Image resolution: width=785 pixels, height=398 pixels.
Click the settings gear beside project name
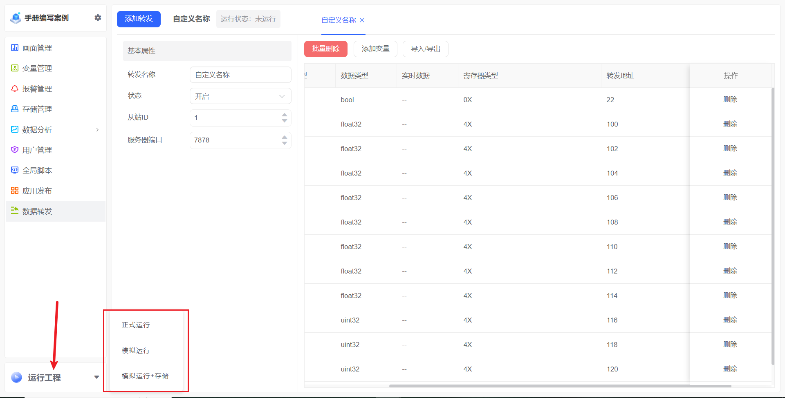coord(98,18)
